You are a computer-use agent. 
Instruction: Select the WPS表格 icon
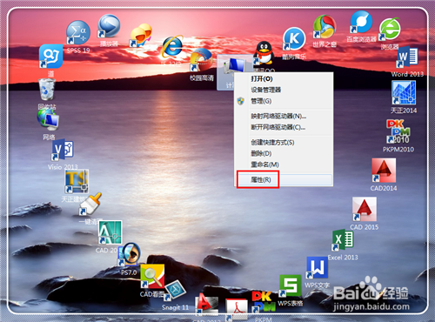coord(290,285)
